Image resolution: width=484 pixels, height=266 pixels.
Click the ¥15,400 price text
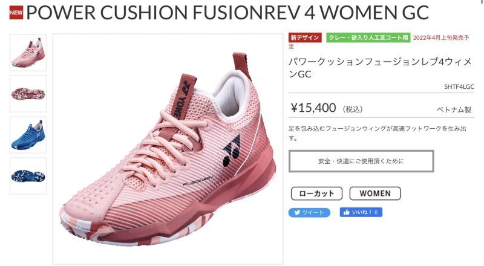313,108
